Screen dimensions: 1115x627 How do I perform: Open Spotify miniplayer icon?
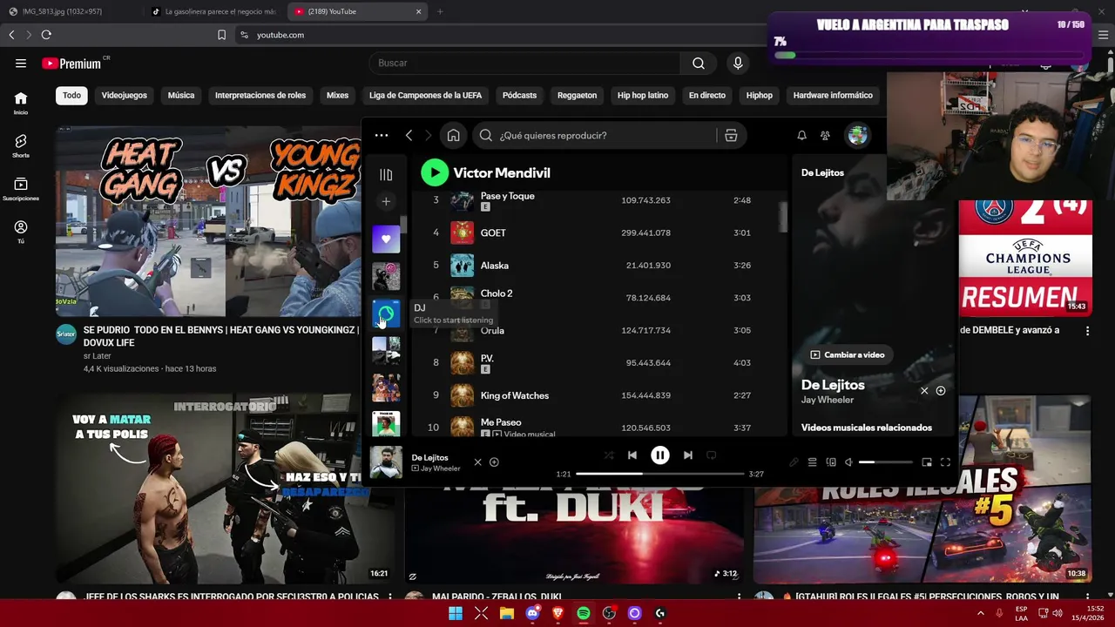click(x=927, y=462)
